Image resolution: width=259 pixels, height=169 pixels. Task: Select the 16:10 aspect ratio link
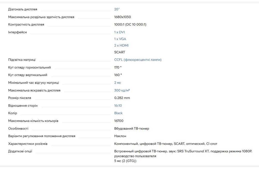click(x=118, y=106)
